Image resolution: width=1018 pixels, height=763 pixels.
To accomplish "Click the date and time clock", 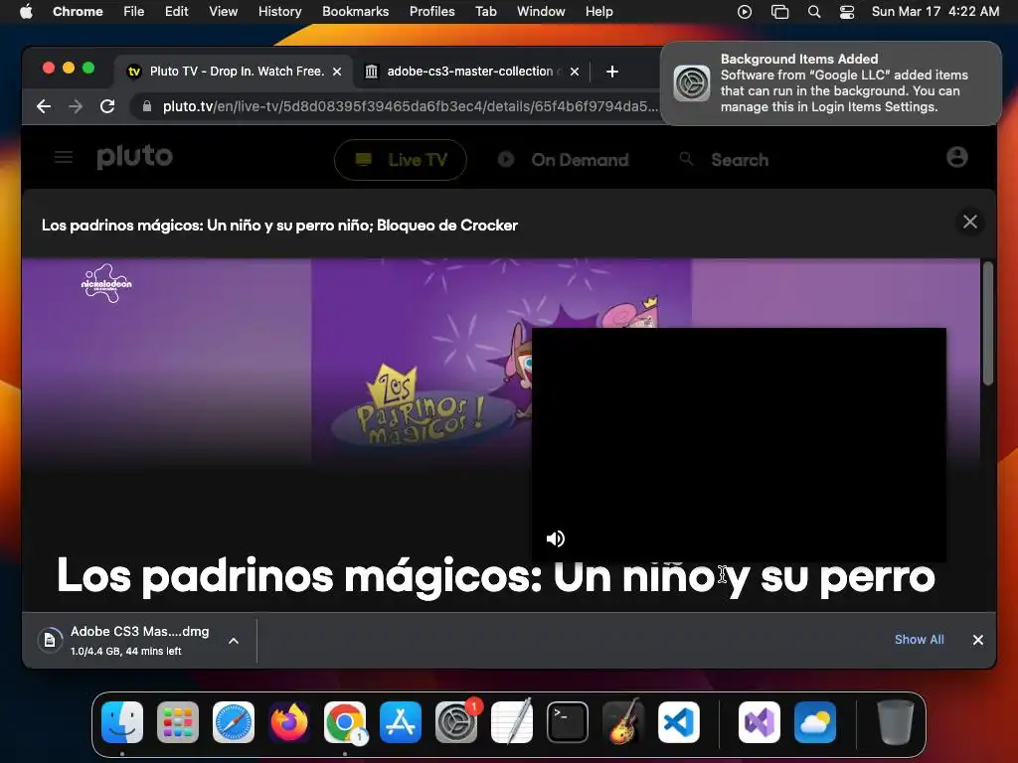I will [x=934, y=12].
